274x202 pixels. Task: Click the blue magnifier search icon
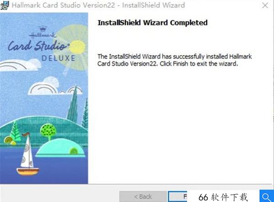267,196
